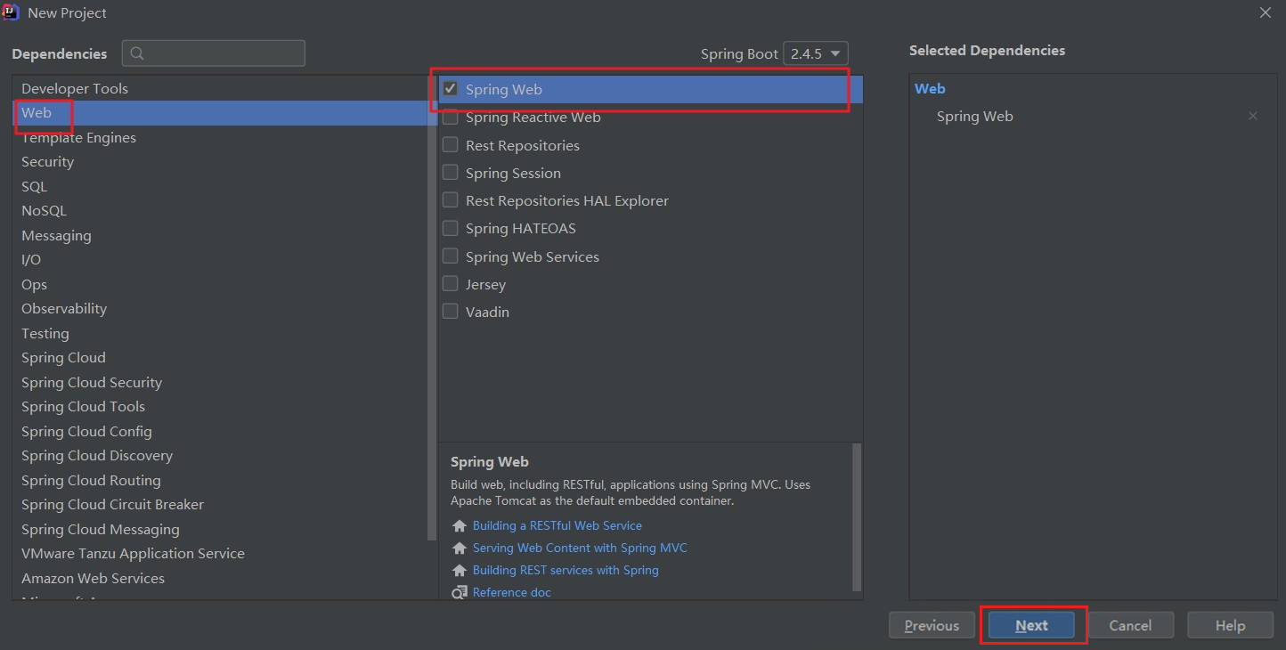1286x650 pixels.
Task: Open the Spring Boot version dropdown
Action: click(816, 53)
